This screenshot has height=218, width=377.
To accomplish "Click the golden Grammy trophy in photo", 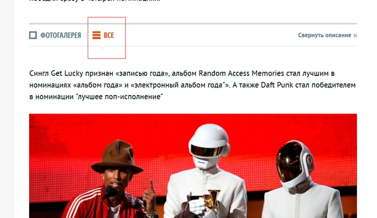I will [212, 201].
